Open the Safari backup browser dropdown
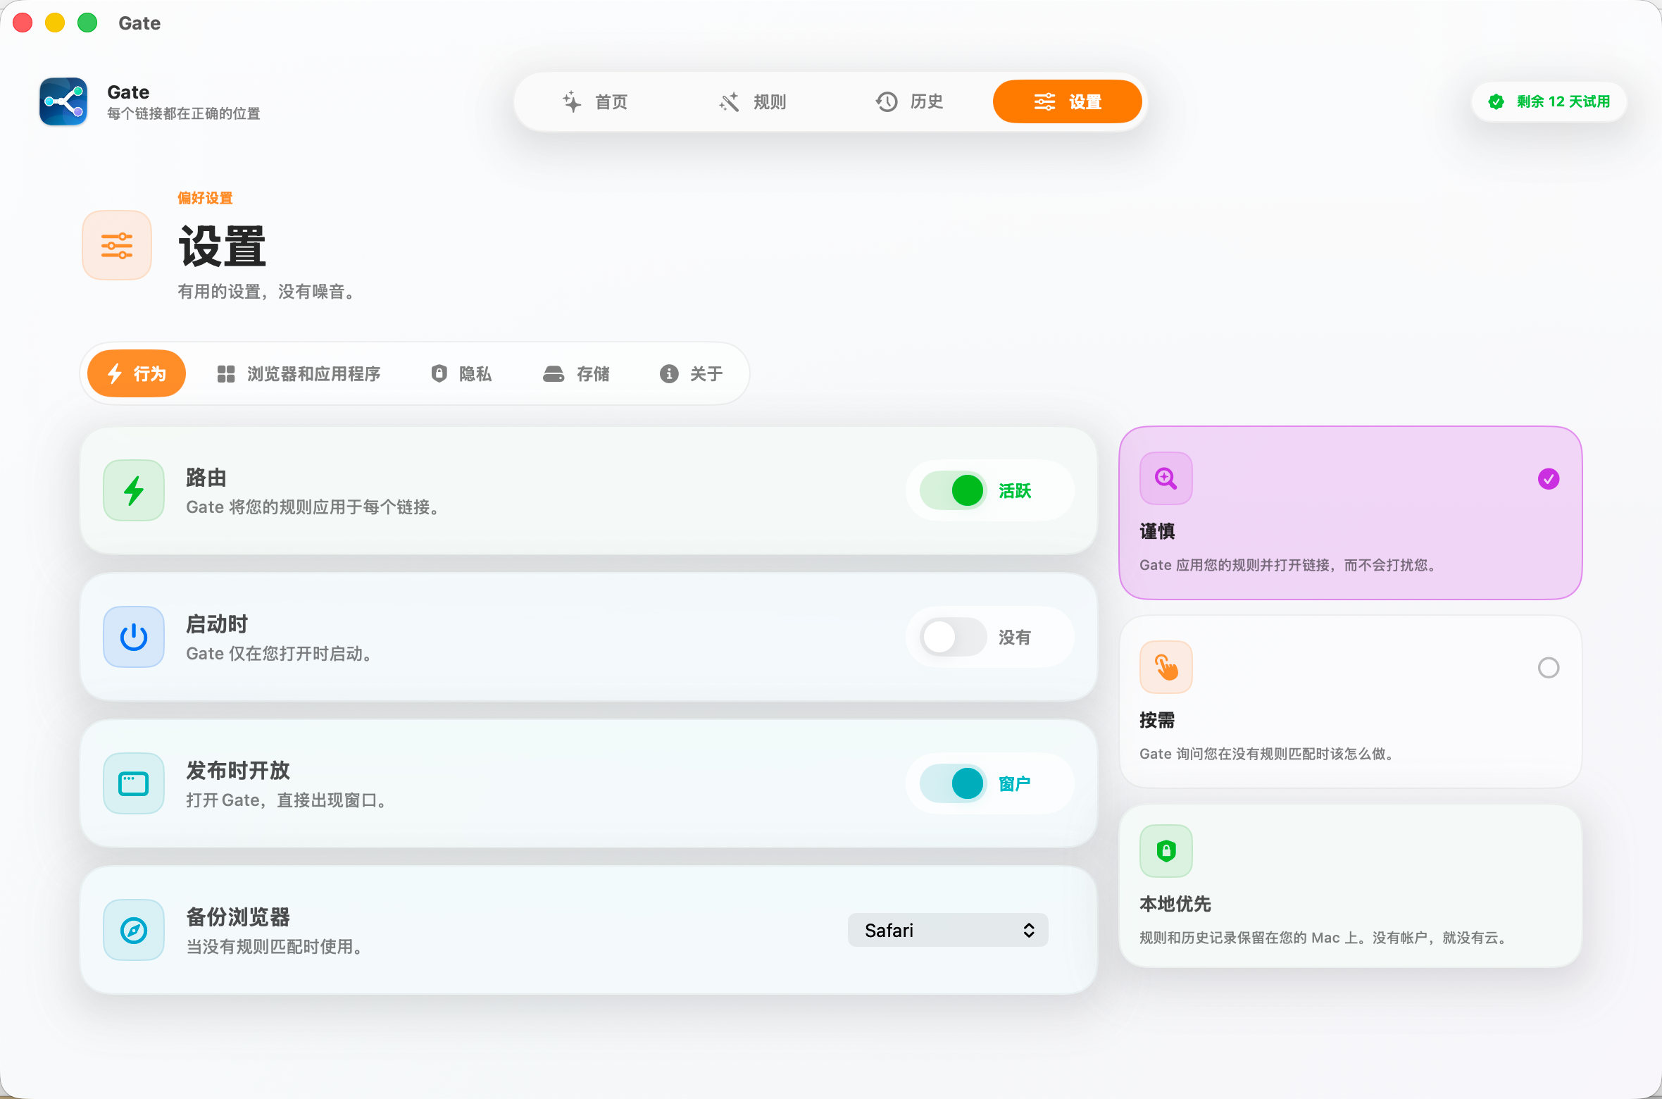This screenshot has height=1099, width=1662. click(x=948, y=930)
